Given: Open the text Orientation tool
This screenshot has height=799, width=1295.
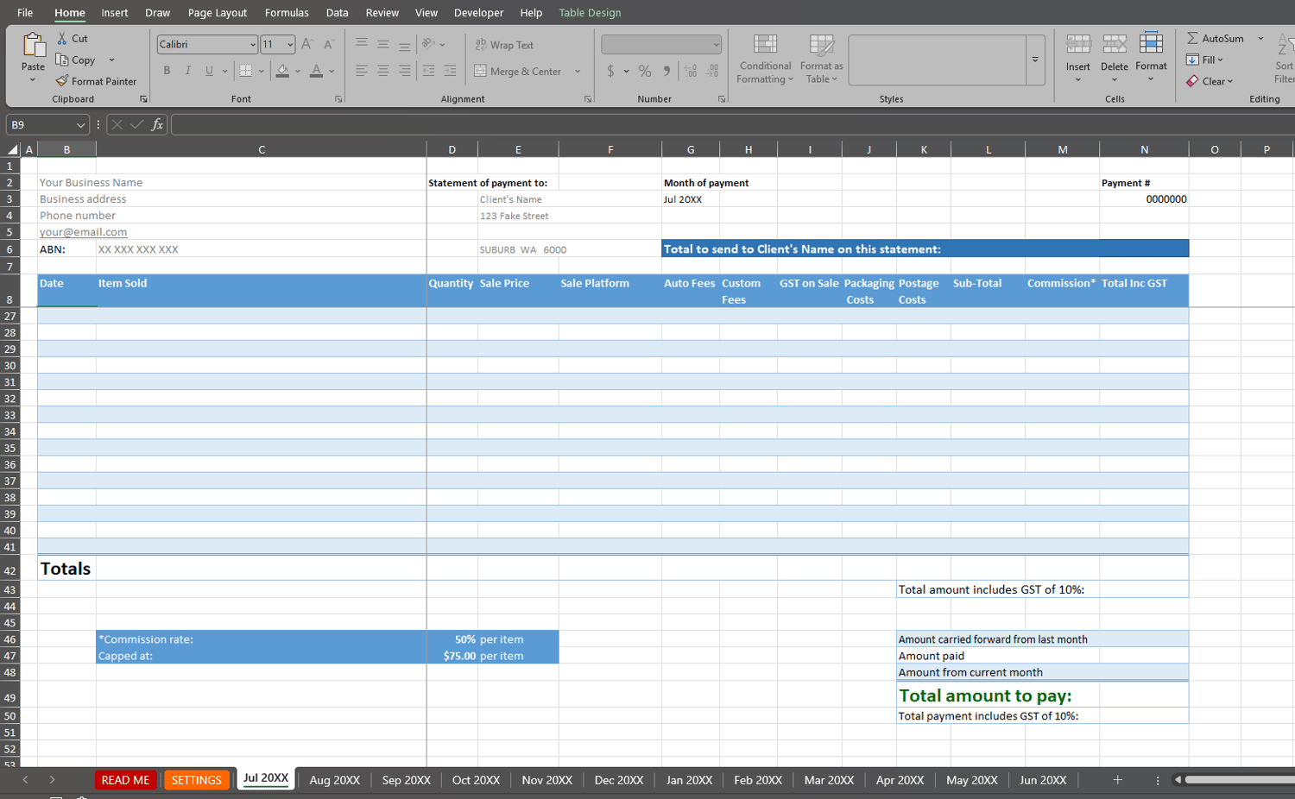Looking at the screenshot, I should coord(428,44).
